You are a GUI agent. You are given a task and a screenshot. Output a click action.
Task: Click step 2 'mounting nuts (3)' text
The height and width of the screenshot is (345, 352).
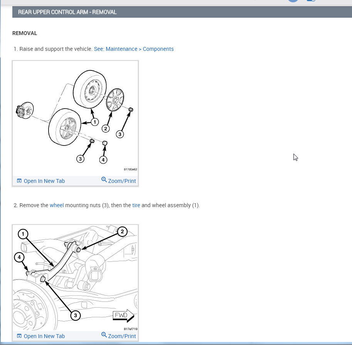pyautogui.click(x=87, y=205)
